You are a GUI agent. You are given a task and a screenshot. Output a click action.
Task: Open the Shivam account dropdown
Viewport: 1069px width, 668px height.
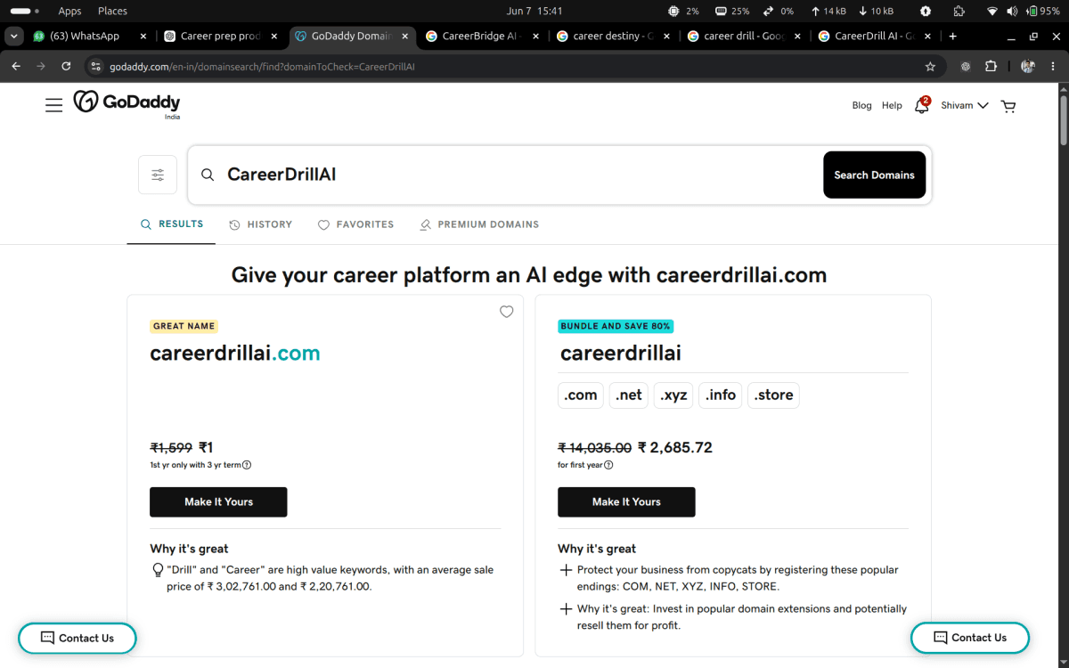(x=965, y=105)
